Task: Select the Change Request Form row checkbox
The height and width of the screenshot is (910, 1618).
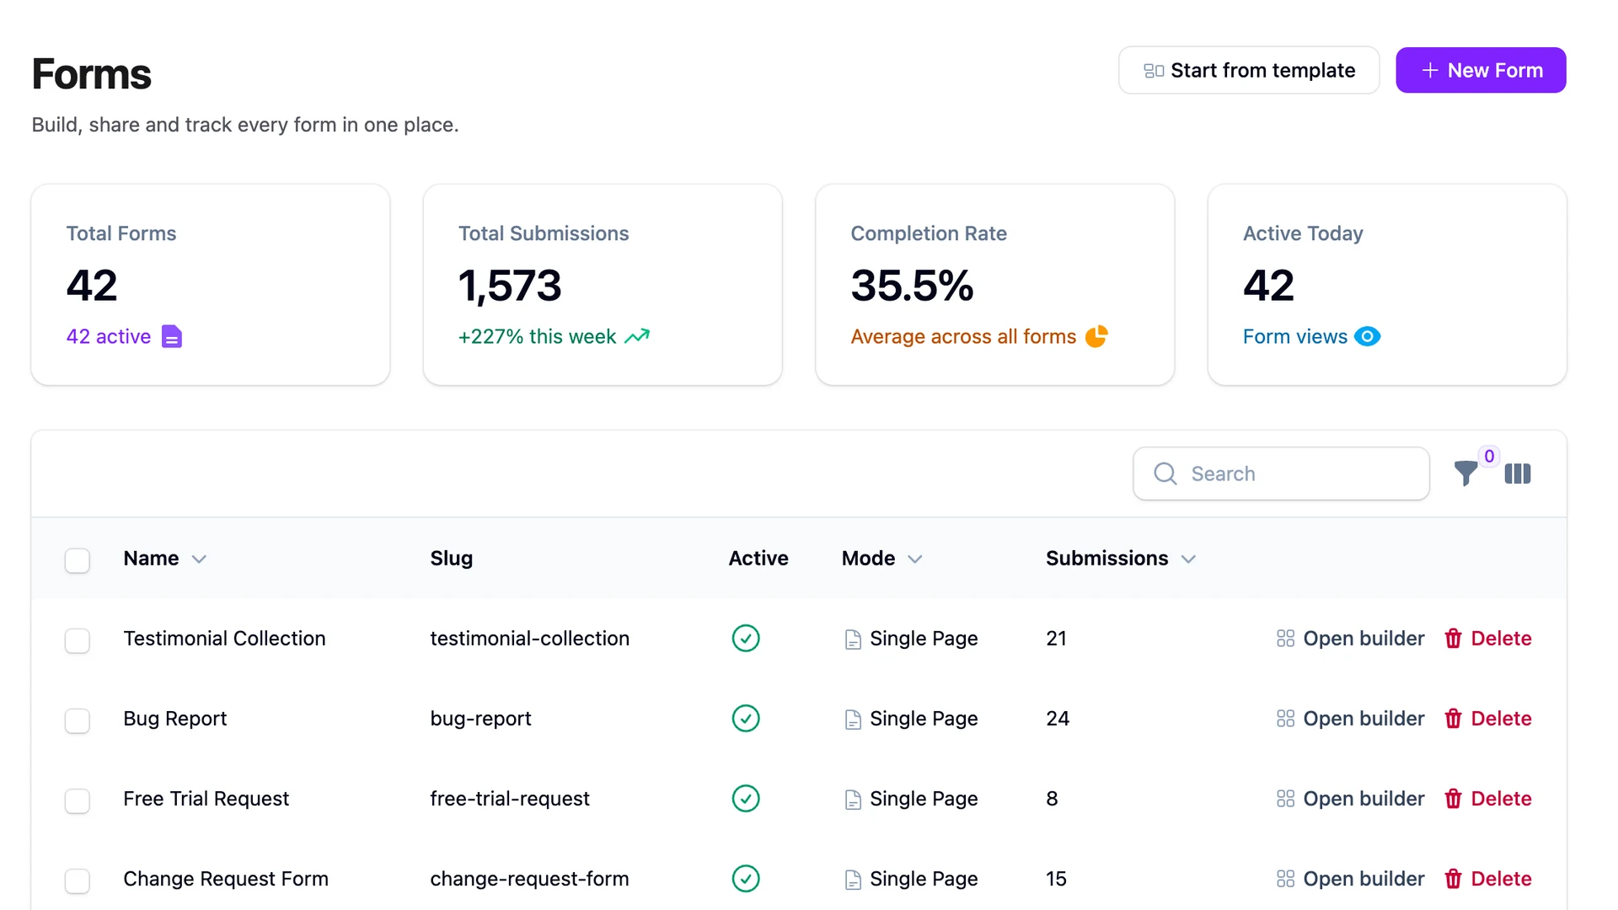Action: point(78,881)
